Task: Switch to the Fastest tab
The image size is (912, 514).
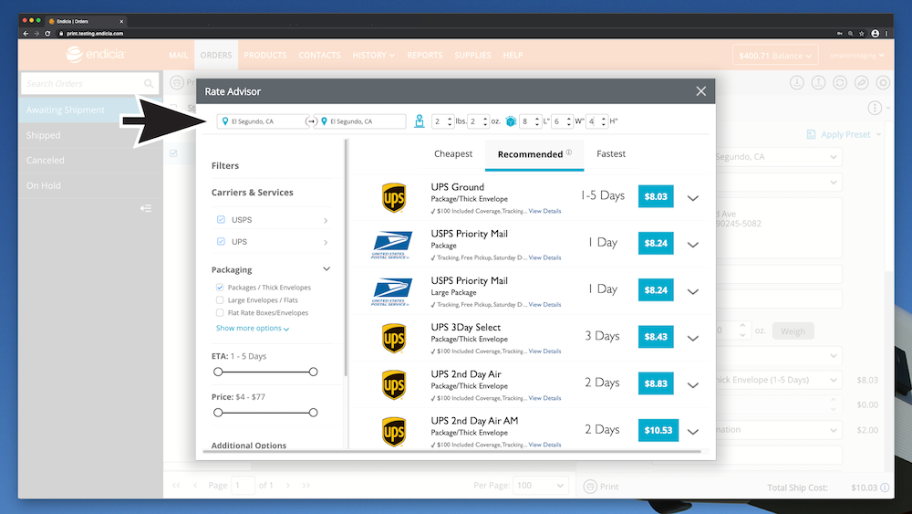Action: click(x=611, y=153)
